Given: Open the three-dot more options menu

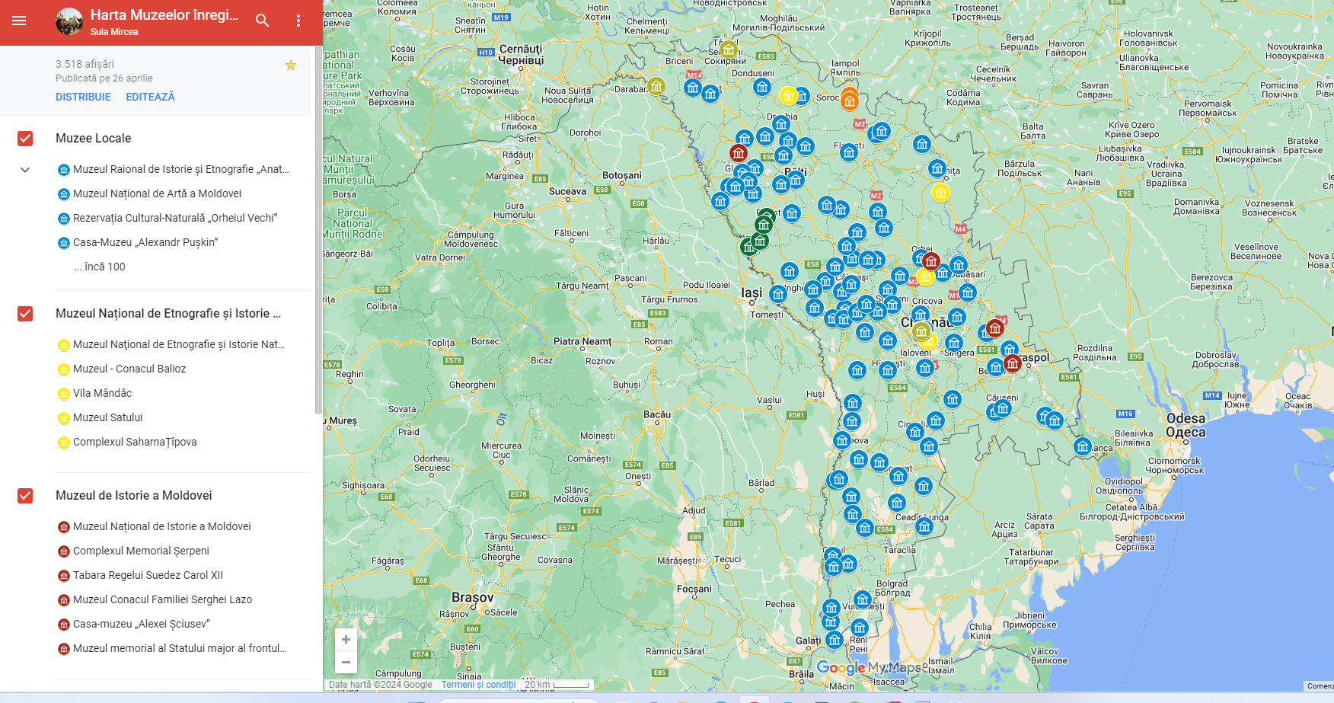Looking at the screenshot, I should click(x=298, y=21).
